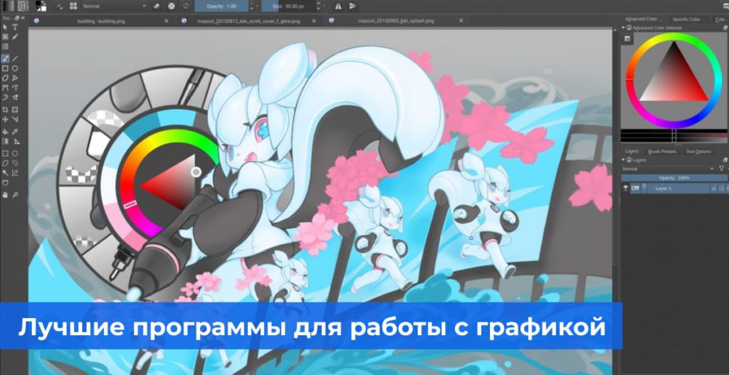Select the Freehand Path tool
Viewport: 729px width, 375px height.
pyautogui.click(x=15, y=88)
